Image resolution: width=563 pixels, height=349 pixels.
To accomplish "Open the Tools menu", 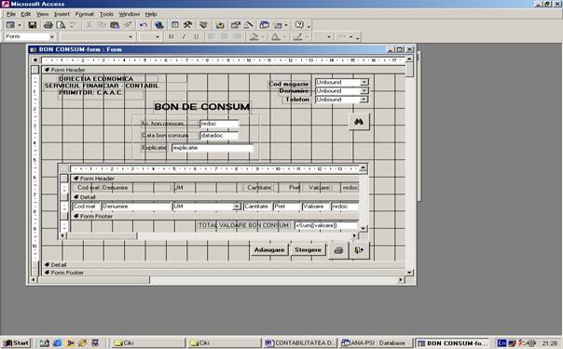I will pos(106,14).
